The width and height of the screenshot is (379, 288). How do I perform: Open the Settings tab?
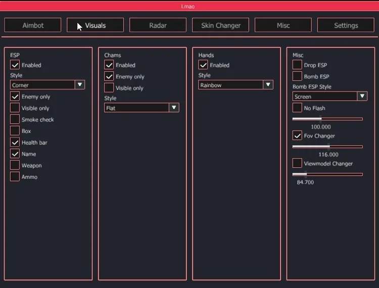pyautogui.click(x=346, y=25)
